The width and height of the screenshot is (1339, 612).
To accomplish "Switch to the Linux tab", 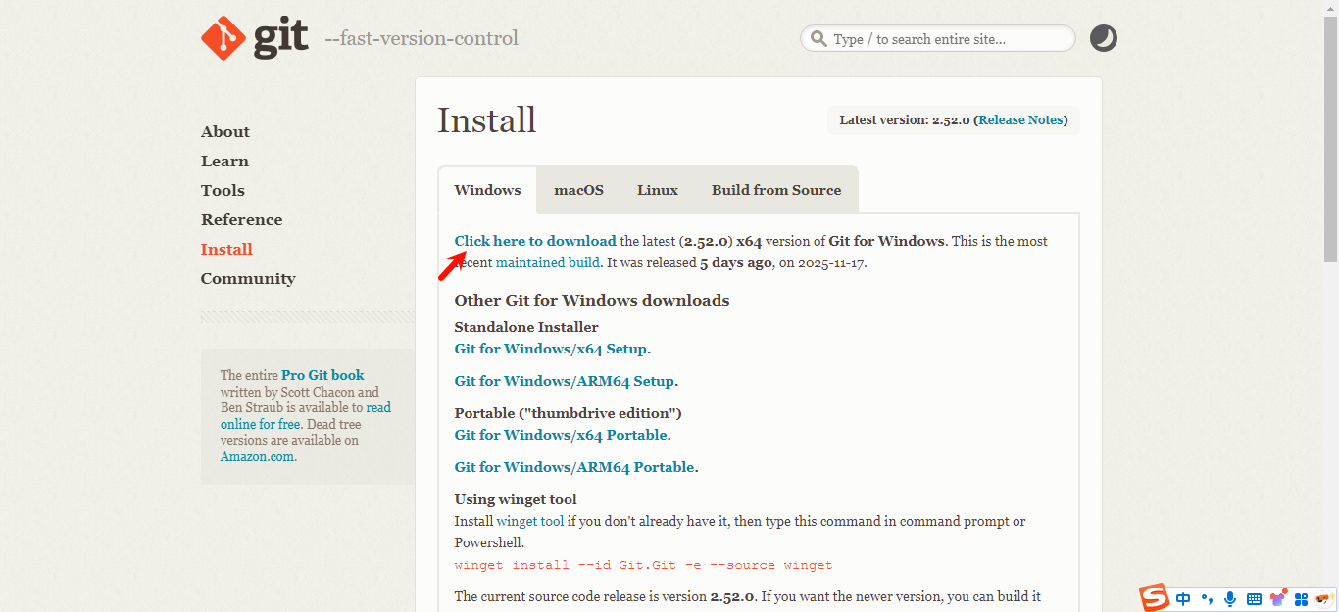I will coord(658,190).
